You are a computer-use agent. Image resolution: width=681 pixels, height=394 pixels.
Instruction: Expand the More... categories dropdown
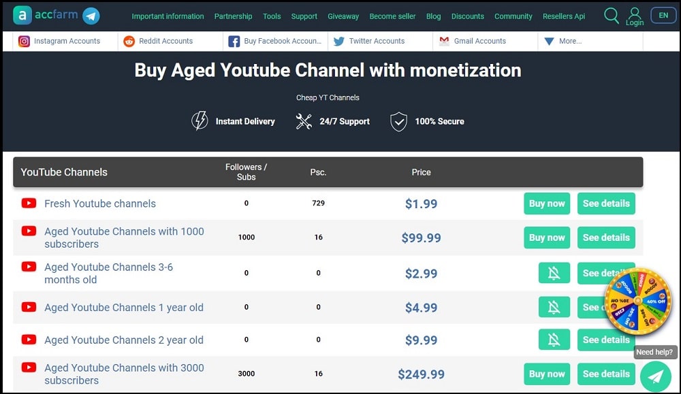pyautogui.click(x=563, y=42)
